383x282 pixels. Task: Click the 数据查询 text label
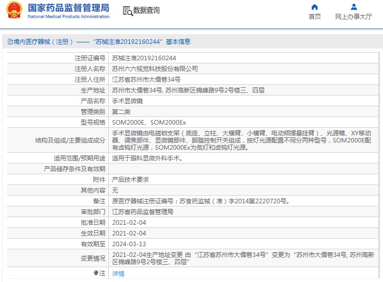[x=147, y=10]
